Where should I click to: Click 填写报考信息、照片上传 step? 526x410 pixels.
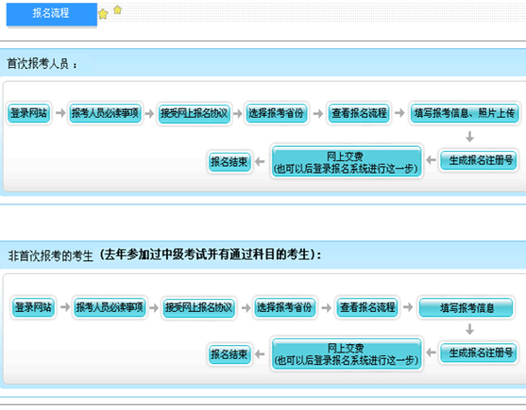pos(465,113)
